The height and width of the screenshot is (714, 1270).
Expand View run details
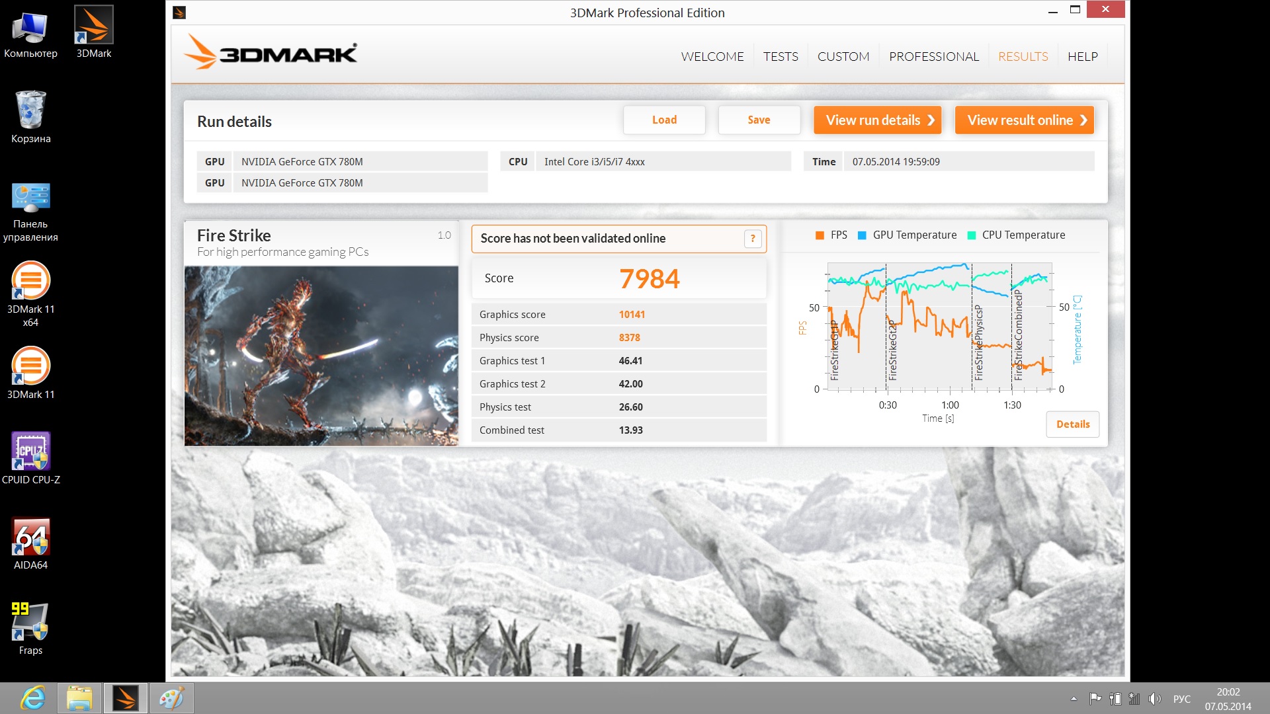(x=877, y=120)
